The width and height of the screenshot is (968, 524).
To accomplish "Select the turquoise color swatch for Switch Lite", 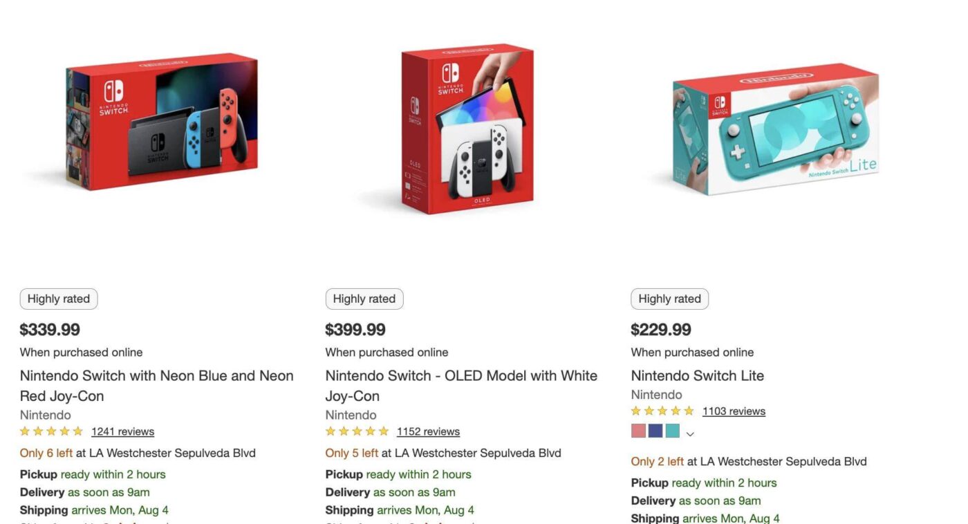I will pyautogui.click(x=673, y=431).
